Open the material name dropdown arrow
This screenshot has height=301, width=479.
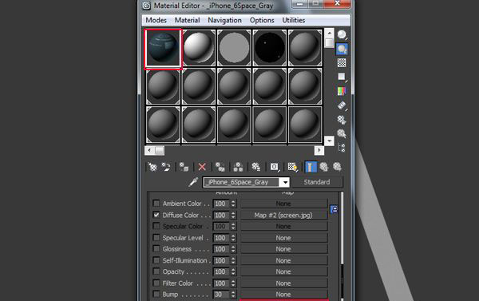(x=285, y=182)
